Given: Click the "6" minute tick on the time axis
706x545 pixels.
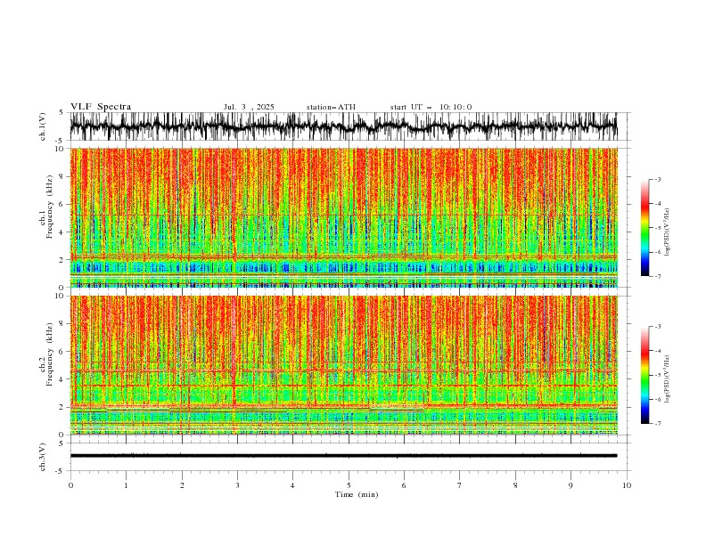Looking at the screenshot, I should point(404,485).
